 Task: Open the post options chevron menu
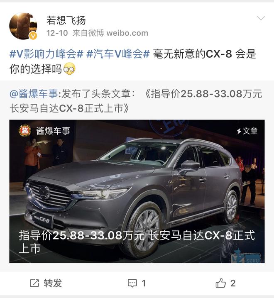tap(261, 18)
